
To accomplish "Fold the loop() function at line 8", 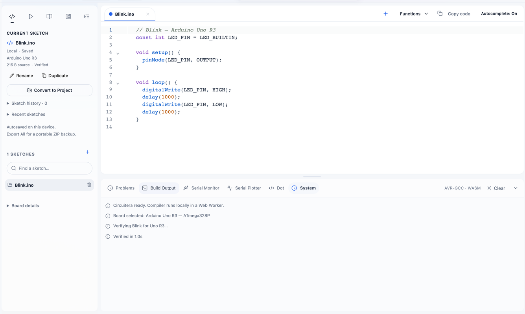I will pyautogui.click(x=118, y=83).
